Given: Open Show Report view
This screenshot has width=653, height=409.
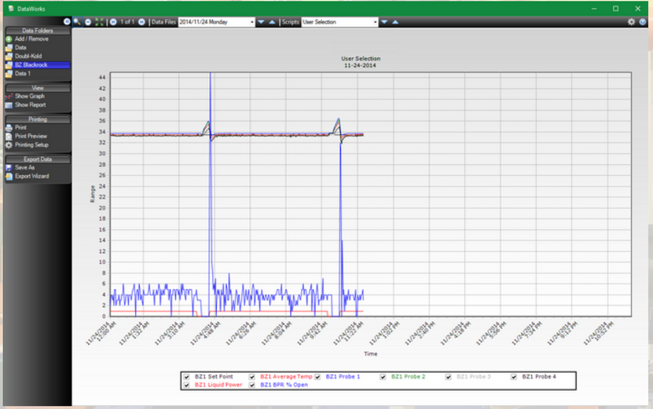Looking at the screenshot, I should click(30, 104).
